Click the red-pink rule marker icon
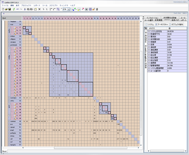The width and height of the screenshot is (189, 155). pyautogui.click(x=83, y=9)
